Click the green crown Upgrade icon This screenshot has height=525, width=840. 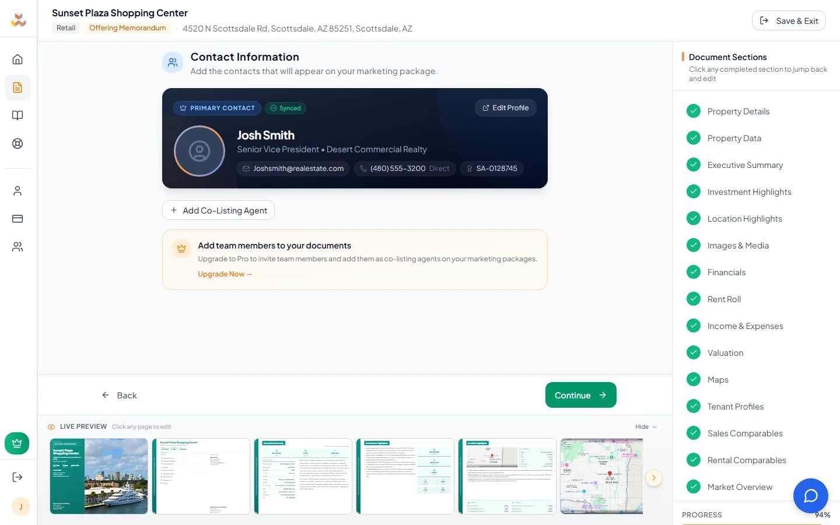[17, 443]
